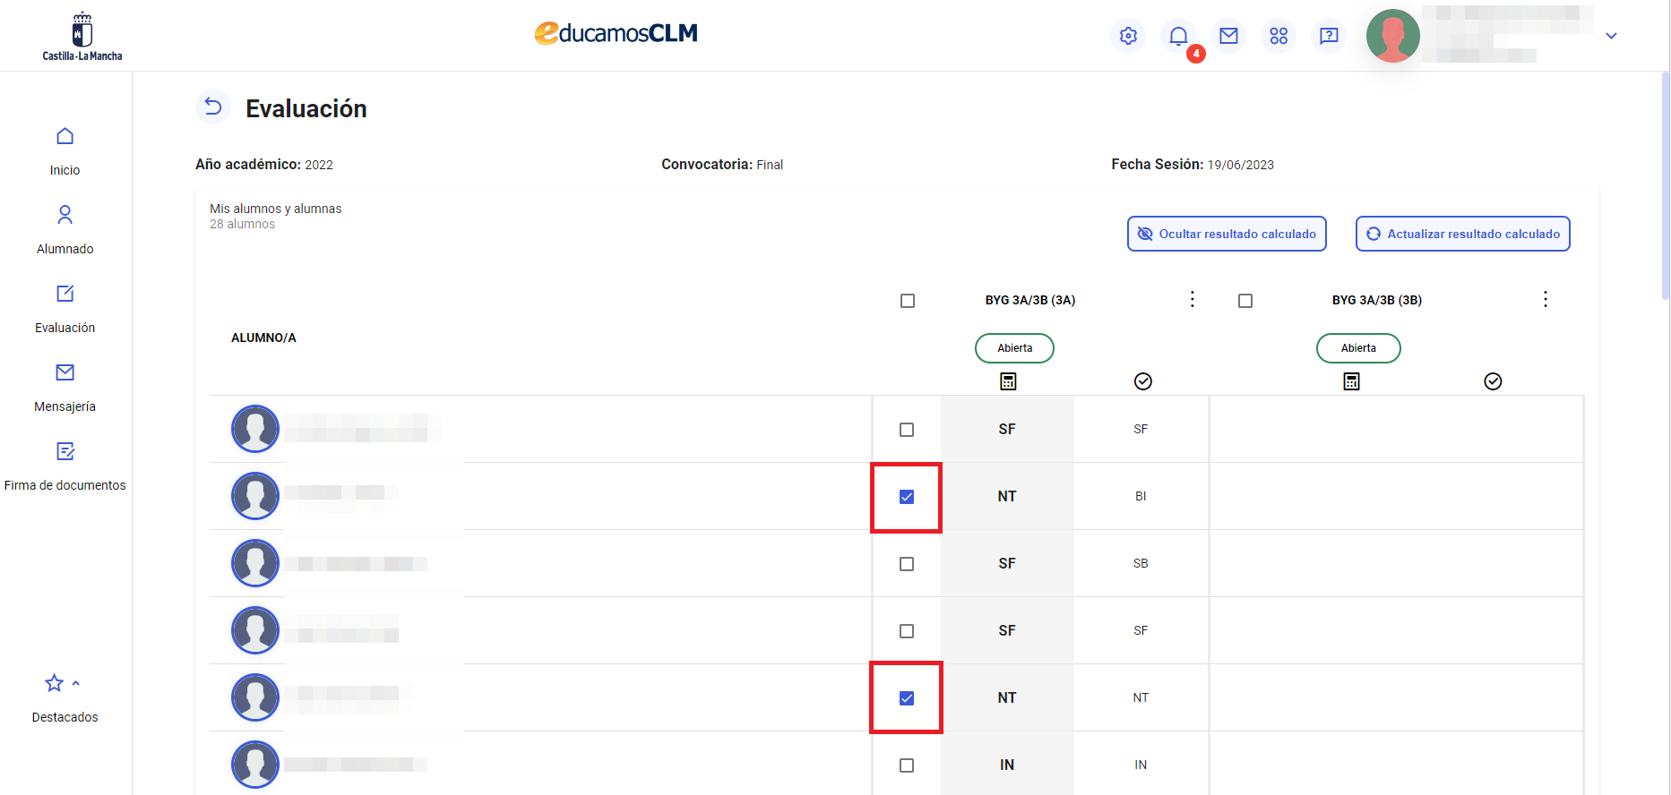Open the apps grid icon
1671x795 pixels.
[x=1279, y=36]
